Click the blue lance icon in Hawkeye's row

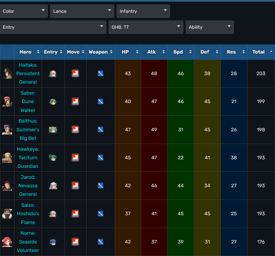coord(100,157)
